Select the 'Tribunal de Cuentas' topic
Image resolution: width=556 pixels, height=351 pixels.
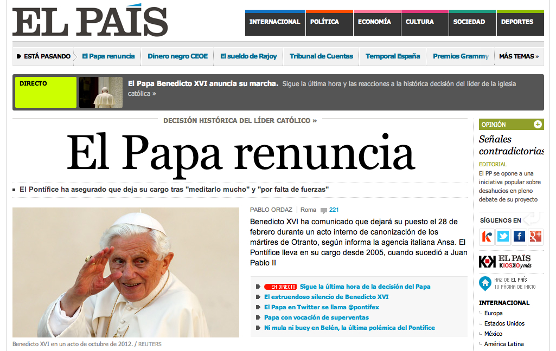(x=321, y=56)
